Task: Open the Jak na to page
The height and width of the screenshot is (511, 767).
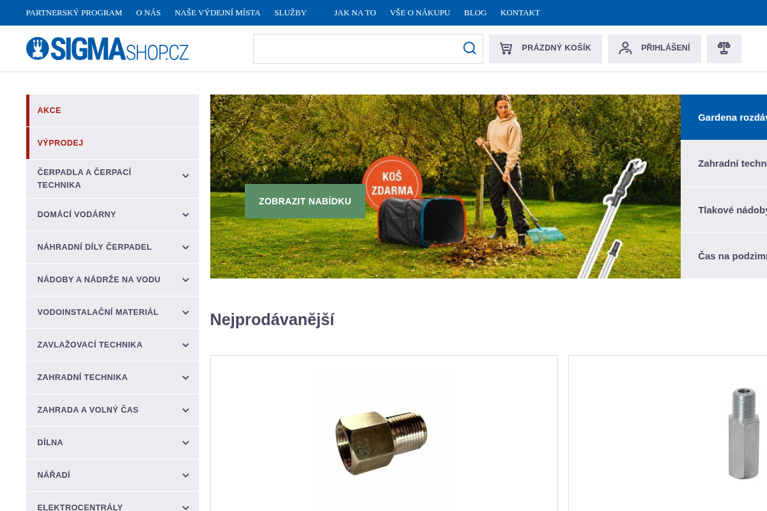Action: point(355,13)
